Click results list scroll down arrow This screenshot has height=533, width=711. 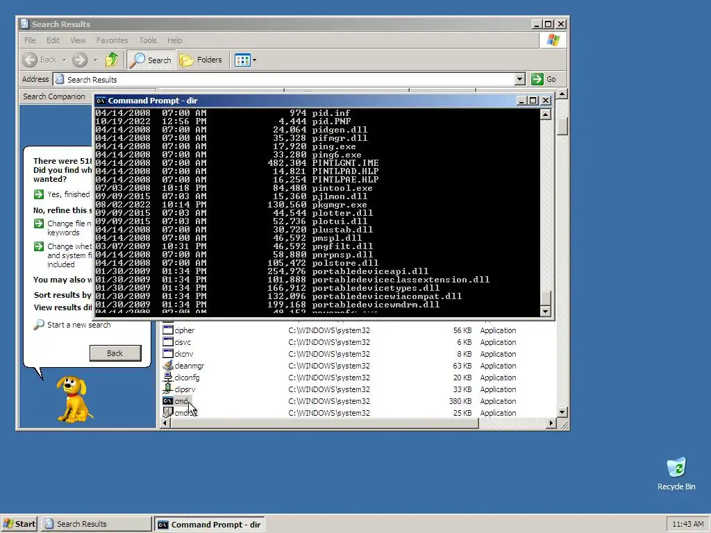point(562,412)
